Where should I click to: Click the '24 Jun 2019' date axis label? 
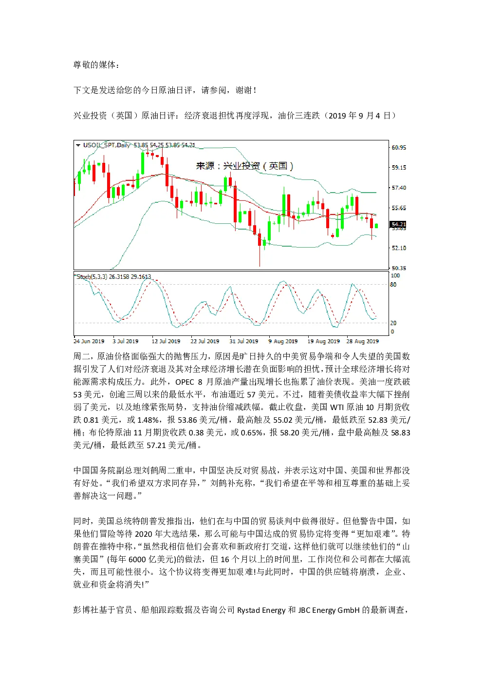(89, 341)
